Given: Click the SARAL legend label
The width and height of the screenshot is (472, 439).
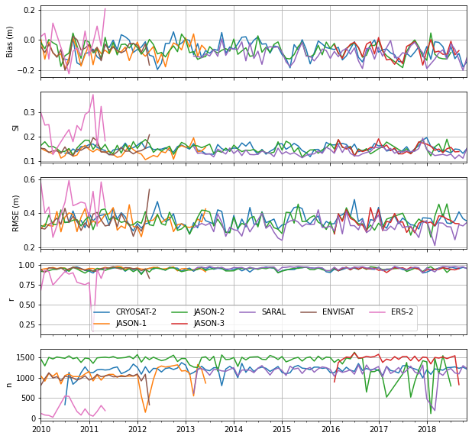Looking at the screenshot, I should 273,311.
